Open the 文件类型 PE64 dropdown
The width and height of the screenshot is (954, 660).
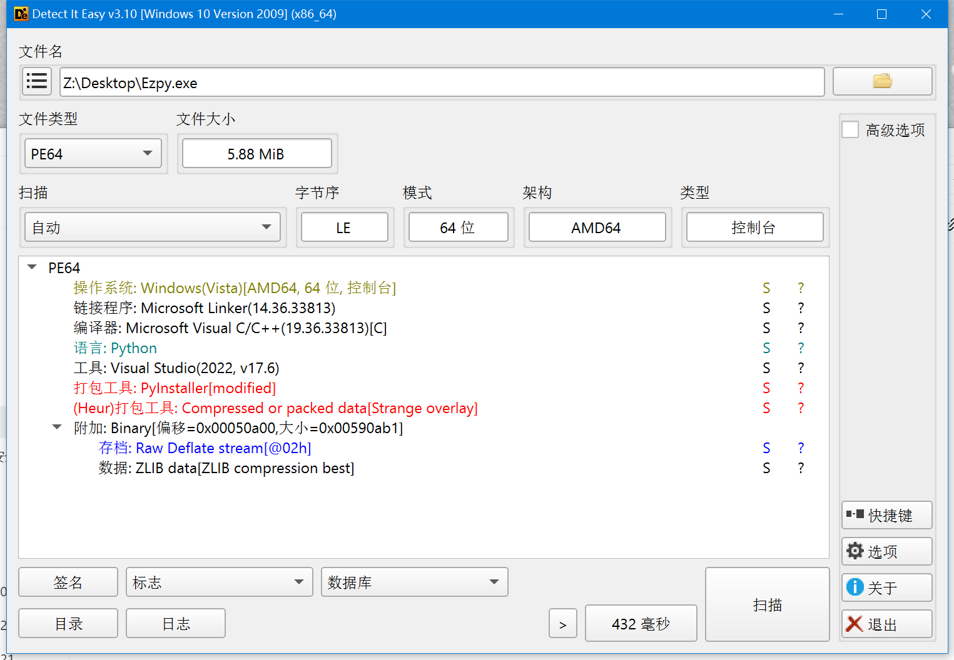point(93,154)
